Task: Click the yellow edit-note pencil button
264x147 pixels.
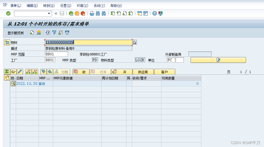Action: 218,60
